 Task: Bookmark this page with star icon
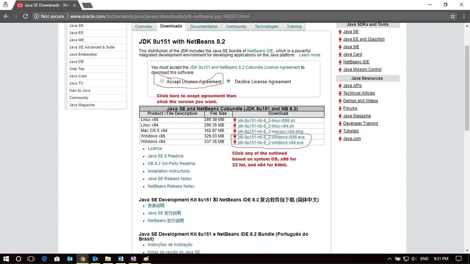453,16
